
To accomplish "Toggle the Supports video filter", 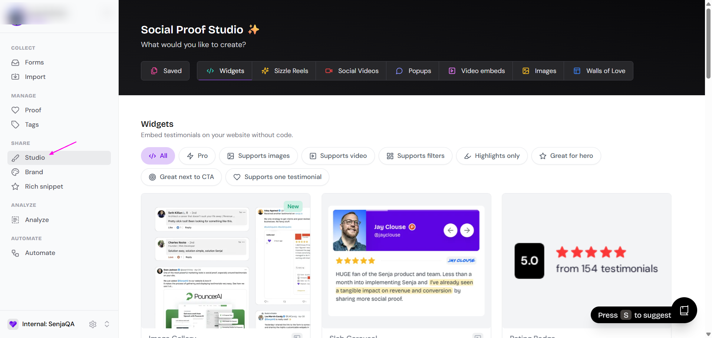I will (338, 156).
